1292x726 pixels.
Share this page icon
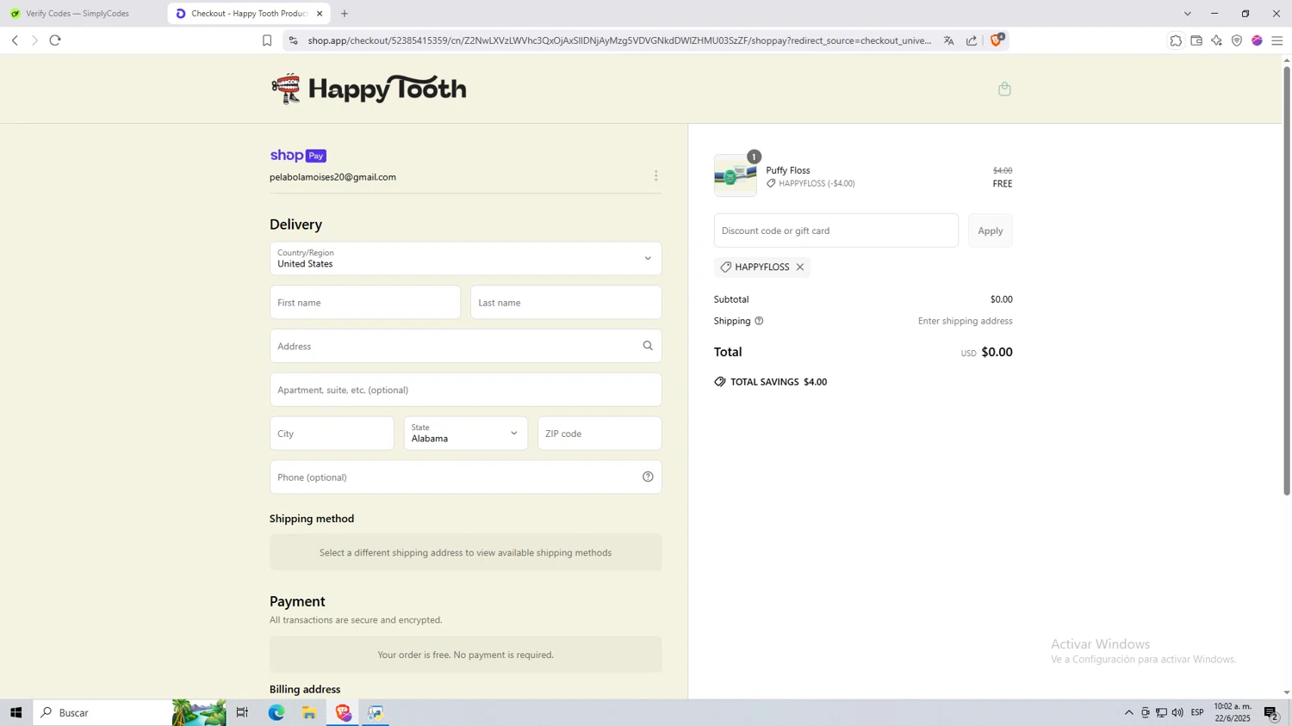pyautogui.click(x=972, y=40)
